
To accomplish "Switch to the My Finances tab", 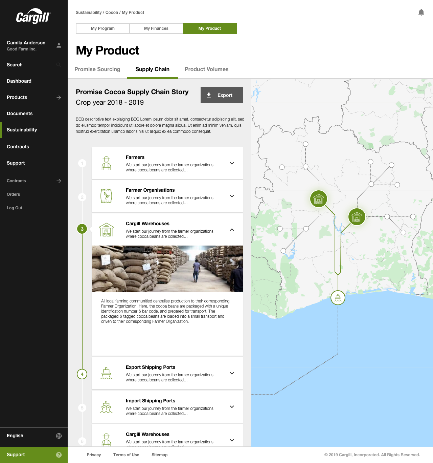I will [156, 28].
